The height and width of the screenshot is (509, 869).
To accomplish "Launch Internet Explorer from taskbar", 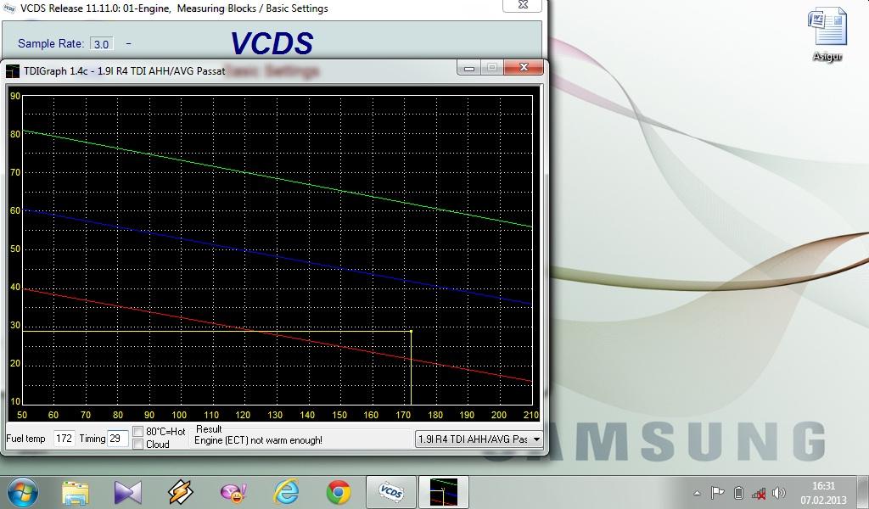I will tap(286, 492).
